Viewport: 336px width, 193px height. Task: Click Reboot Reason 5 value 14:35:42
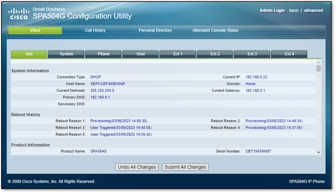pyautogui.click(x=121, y=134)
